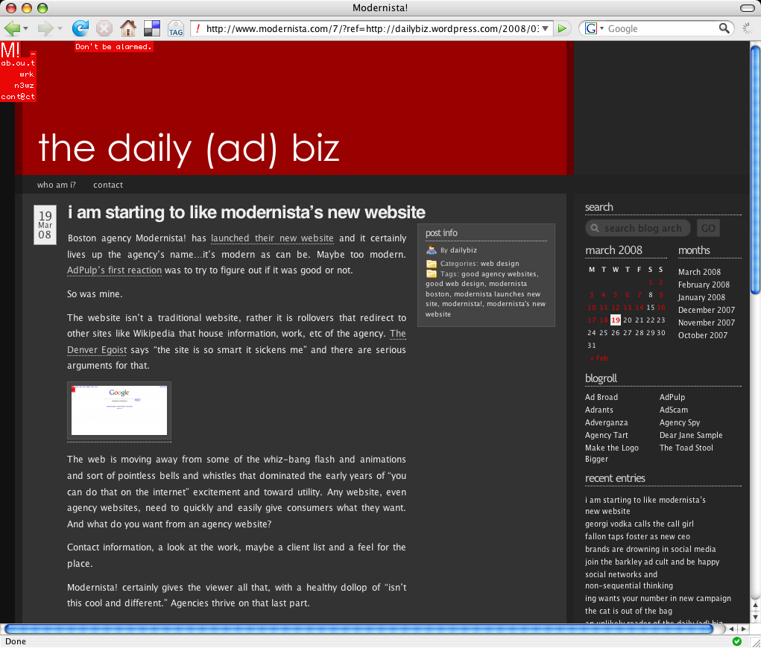Follow 'launched their new website' link
The width and height of the screenshot is (761, 648).
pyautogui.click(x=272, y=238)
